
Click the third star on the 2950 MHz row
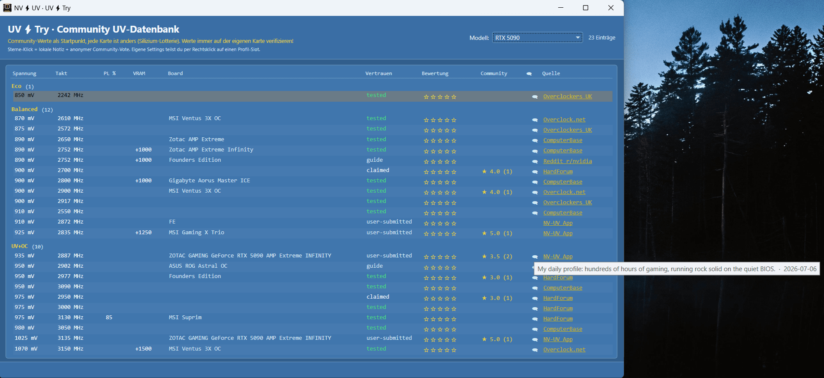pyautogui.click(x=440, y=299)
